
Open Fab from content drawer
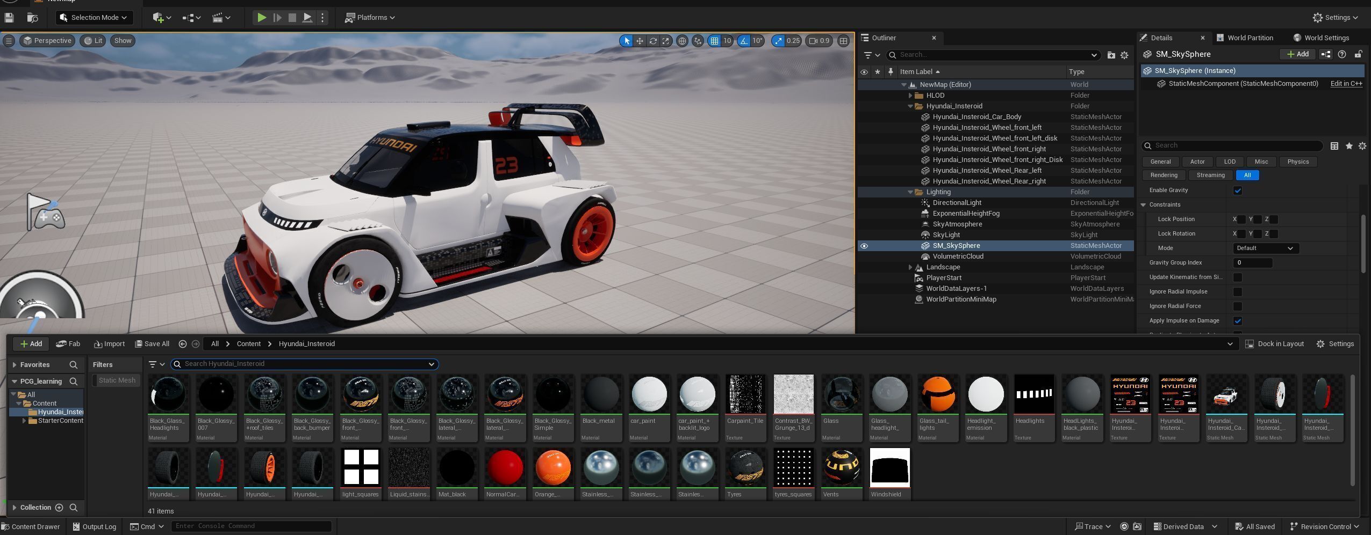(x=68, y=344)
